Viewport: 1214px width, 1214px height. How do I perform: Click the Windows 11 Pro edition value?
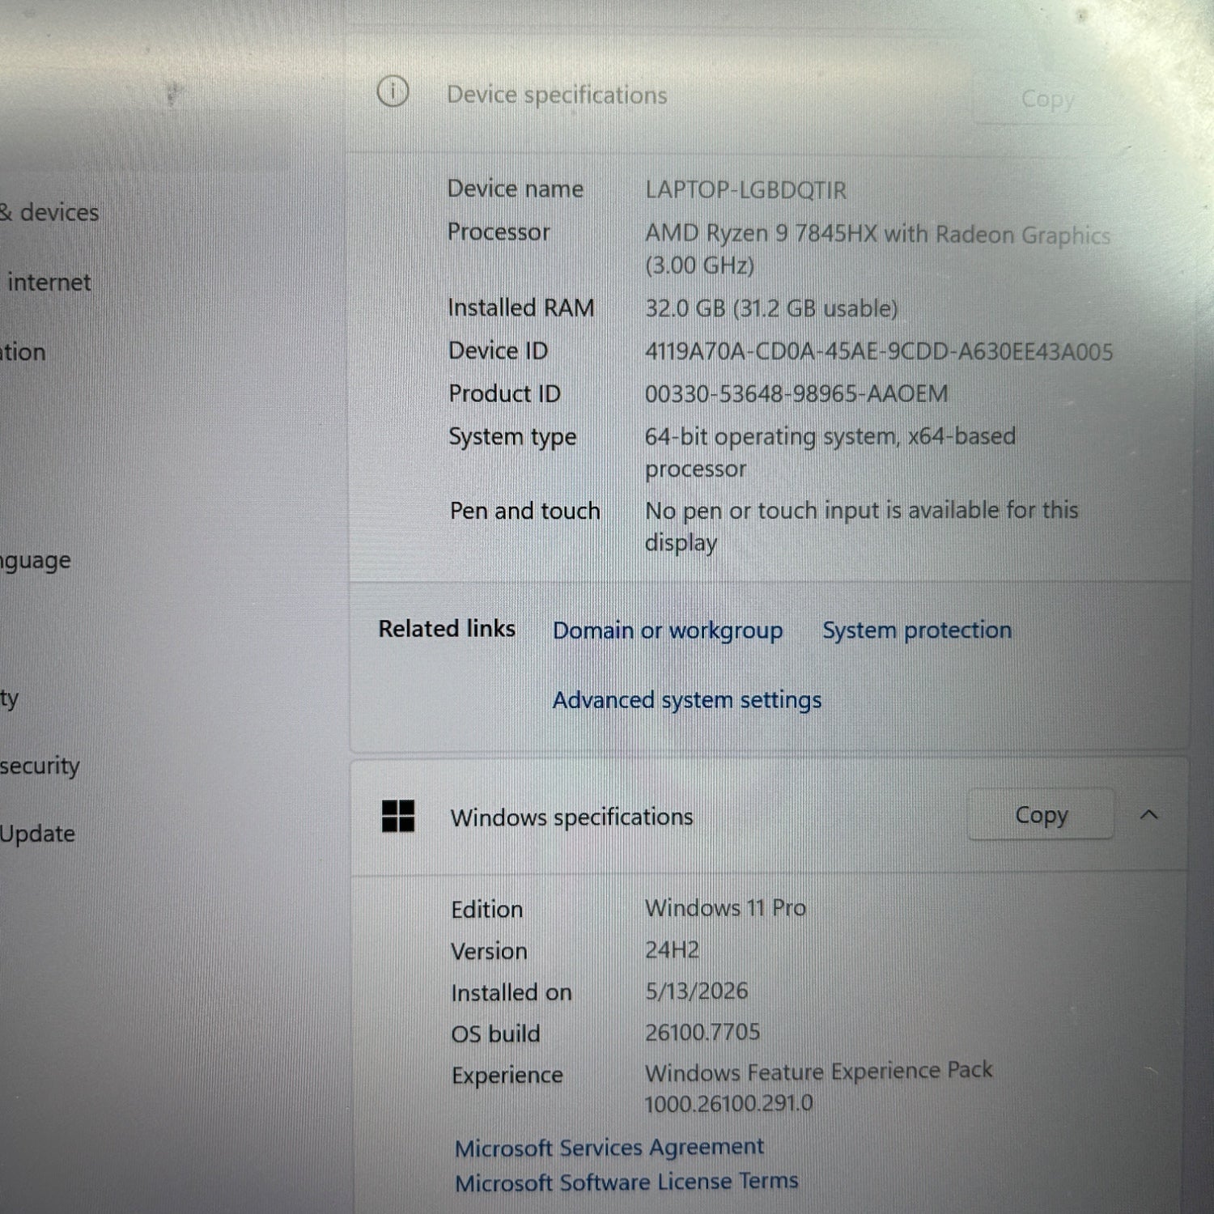click(x=725, y=908)
